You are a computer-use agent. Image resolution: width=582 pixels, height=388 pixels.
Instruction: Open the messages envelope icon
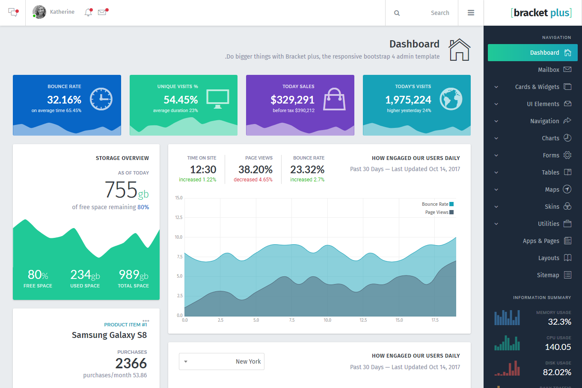102,12
